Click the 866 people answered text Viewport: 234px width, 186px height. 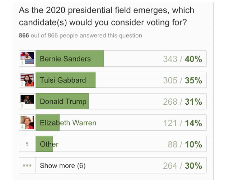coord(80,36)
